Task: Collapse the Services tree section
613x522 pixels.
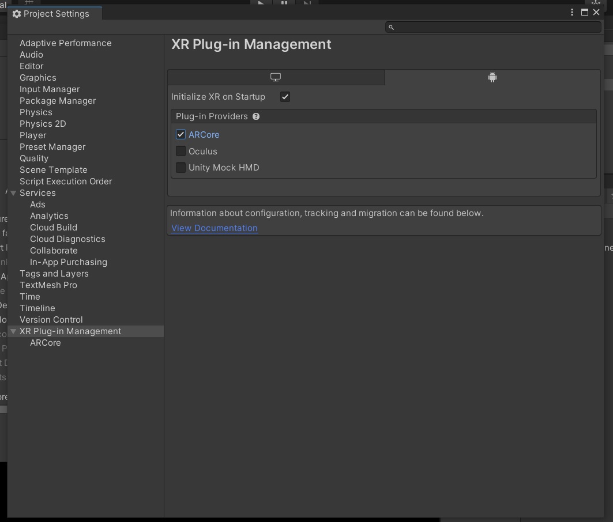Action: (13, 193)
